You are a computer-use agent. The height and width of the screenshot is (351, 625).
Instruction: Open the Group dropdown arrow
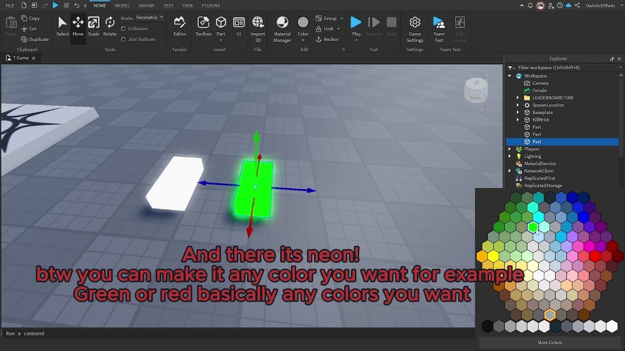342,19
